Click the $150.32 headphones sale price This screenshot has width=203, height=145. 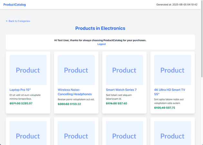75,104
